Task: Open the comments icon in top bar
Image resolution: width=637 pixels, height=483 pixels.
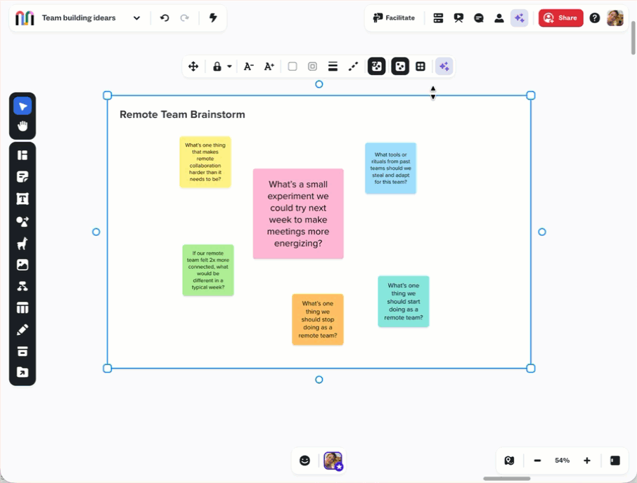Action: [479, 18]
